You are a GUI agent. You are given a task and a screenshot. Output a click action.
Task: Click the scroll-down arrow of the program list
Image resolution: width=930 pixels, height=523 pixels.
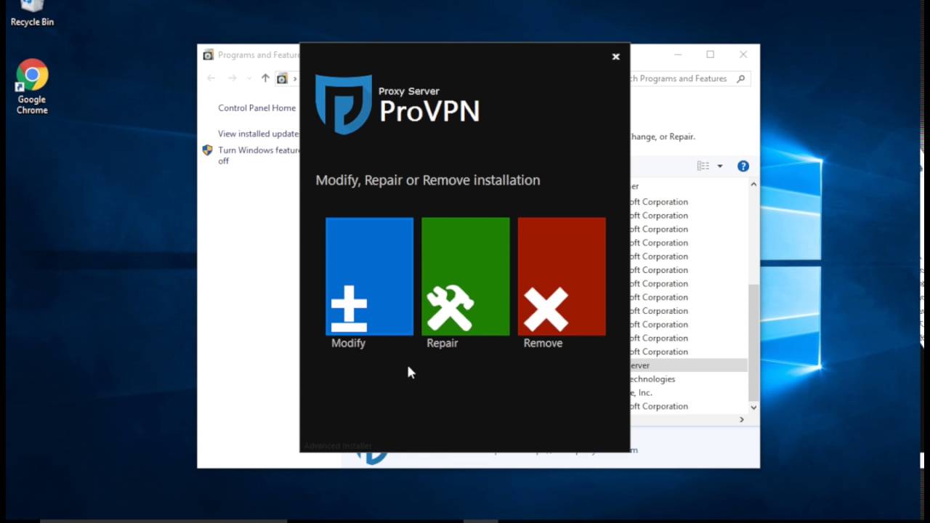[753, 408]
